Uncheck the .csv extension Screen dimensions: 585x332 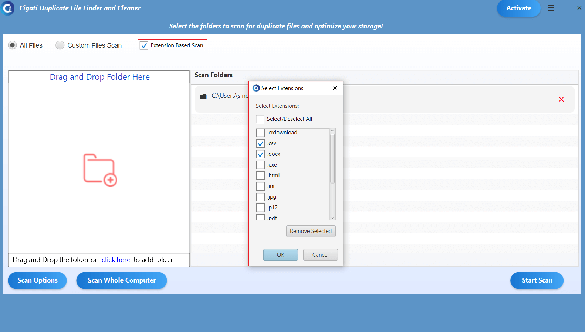(261, 143)
